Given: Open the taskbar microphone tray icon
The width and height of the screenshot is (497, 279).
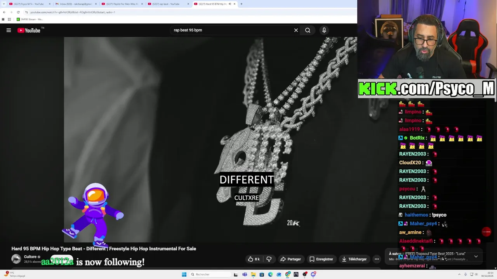Looking at the screenshot, I should (466, 274).
